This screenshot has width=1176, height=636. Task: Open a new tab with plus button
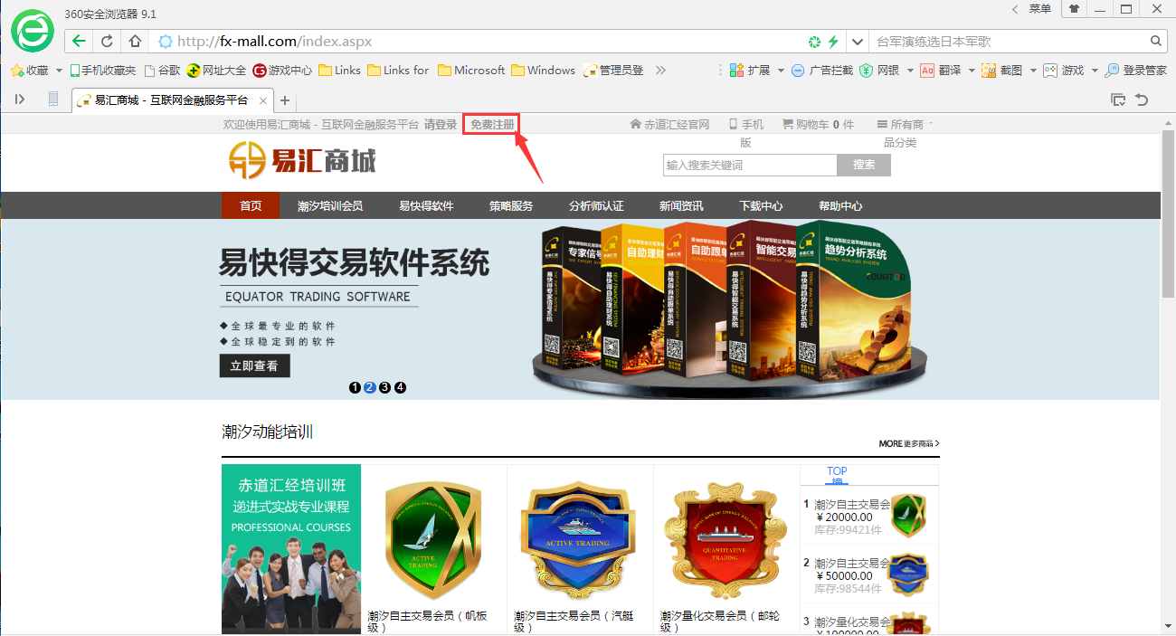click(284, 100)
